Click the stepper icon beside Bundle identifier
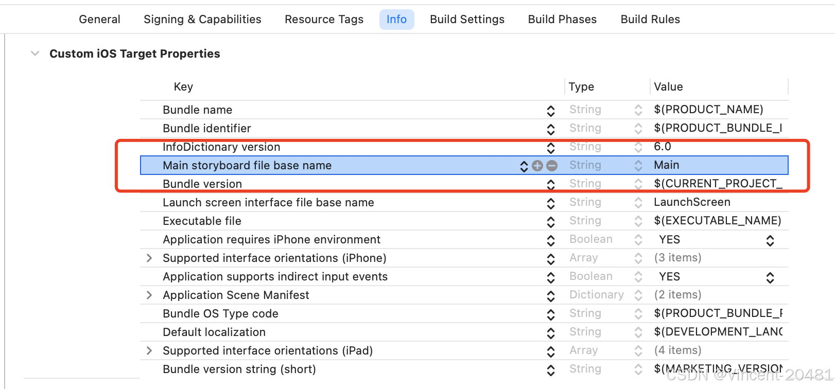The width and height of the screenshot is (835, 389). coord(551,128)
